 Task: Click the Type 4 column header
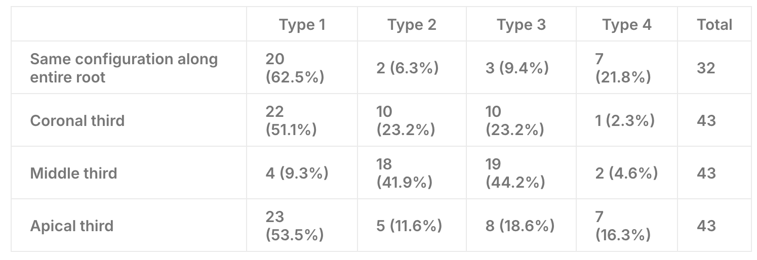627,24
